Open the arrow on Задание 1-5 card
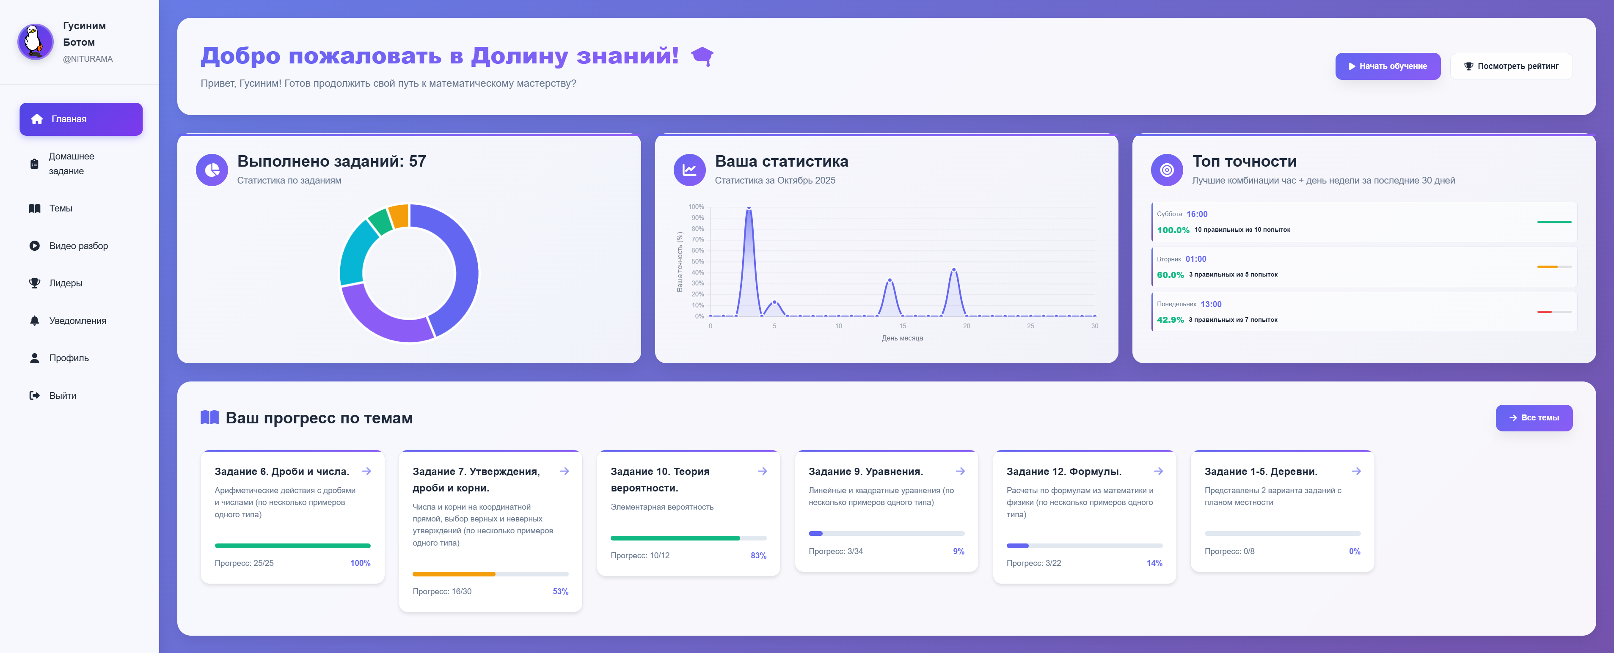The height and width of the screenshot is (653, 1614). point(1356,472)
